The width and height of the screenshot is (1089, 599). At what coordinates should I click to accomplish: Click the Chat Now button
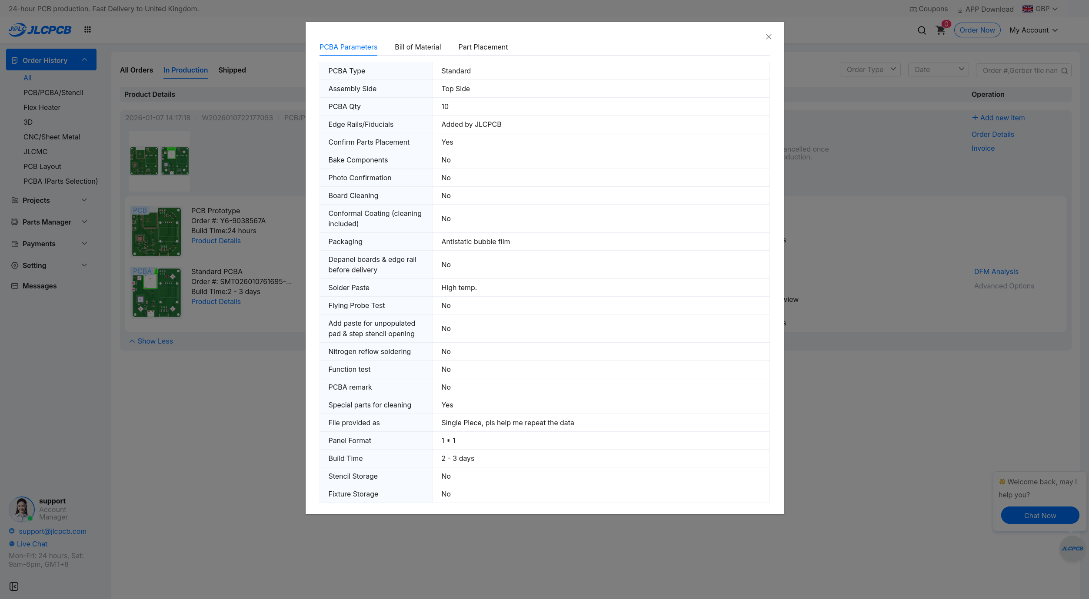coord(1039,516)
